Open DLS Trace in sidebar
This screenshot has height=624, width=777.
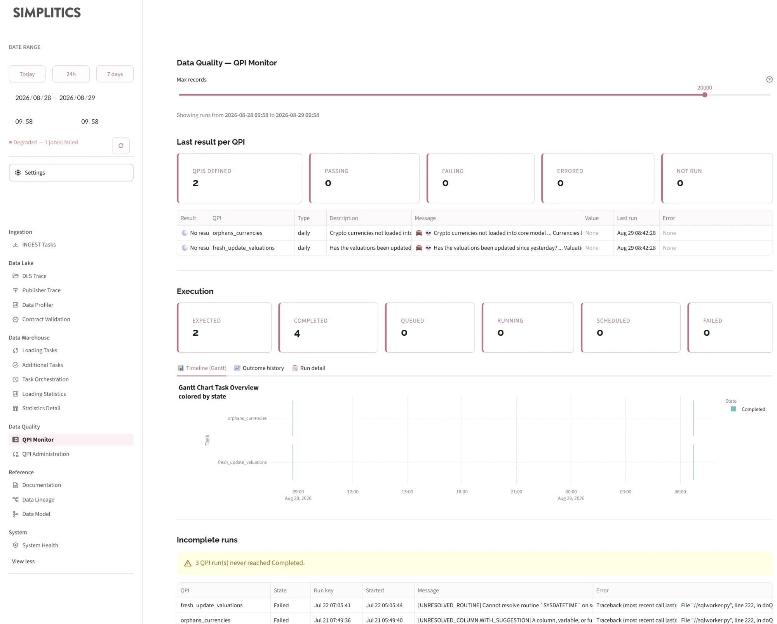tap(34, 276)
